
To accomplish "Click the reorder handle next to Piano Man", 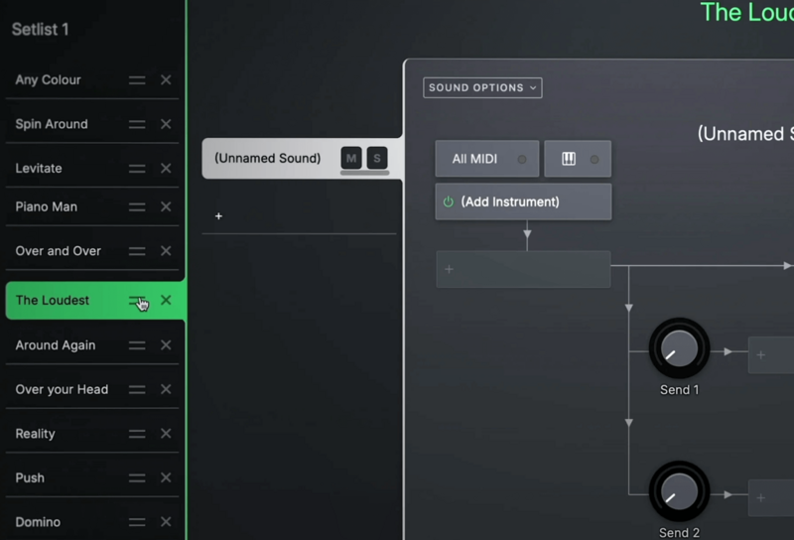I will click(x=137, y=207).
